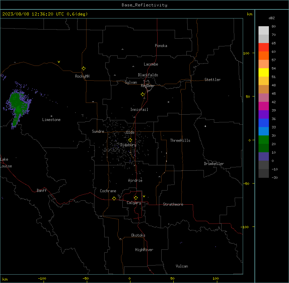Click the RockyMH label

pyautogui.click(x=82, y=76)
